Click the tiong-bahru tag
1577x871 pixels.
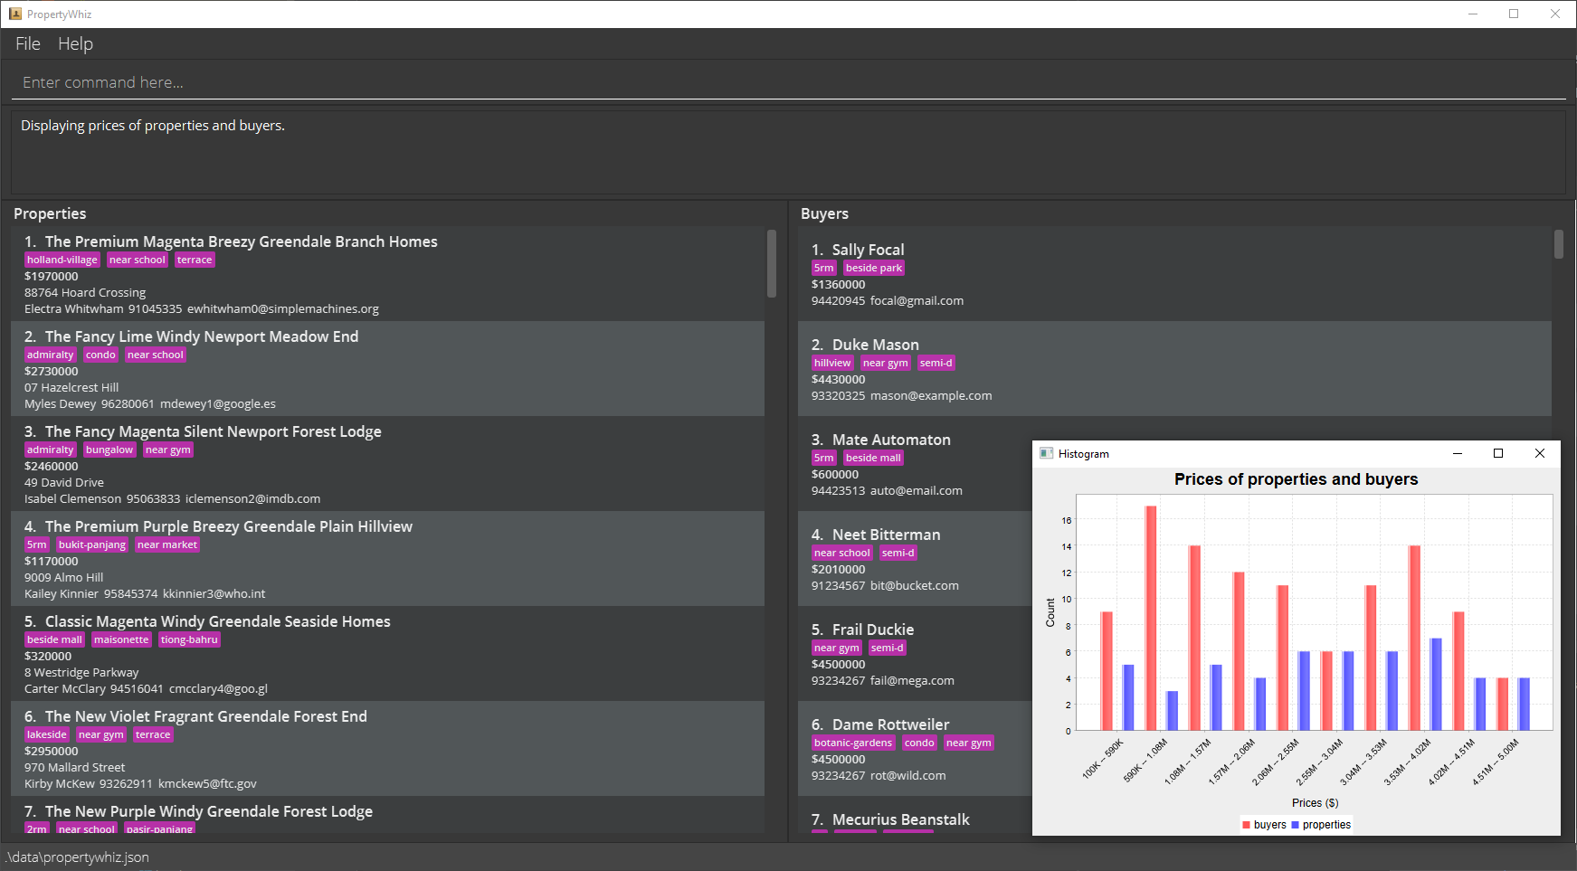click(x=189, y=639)
